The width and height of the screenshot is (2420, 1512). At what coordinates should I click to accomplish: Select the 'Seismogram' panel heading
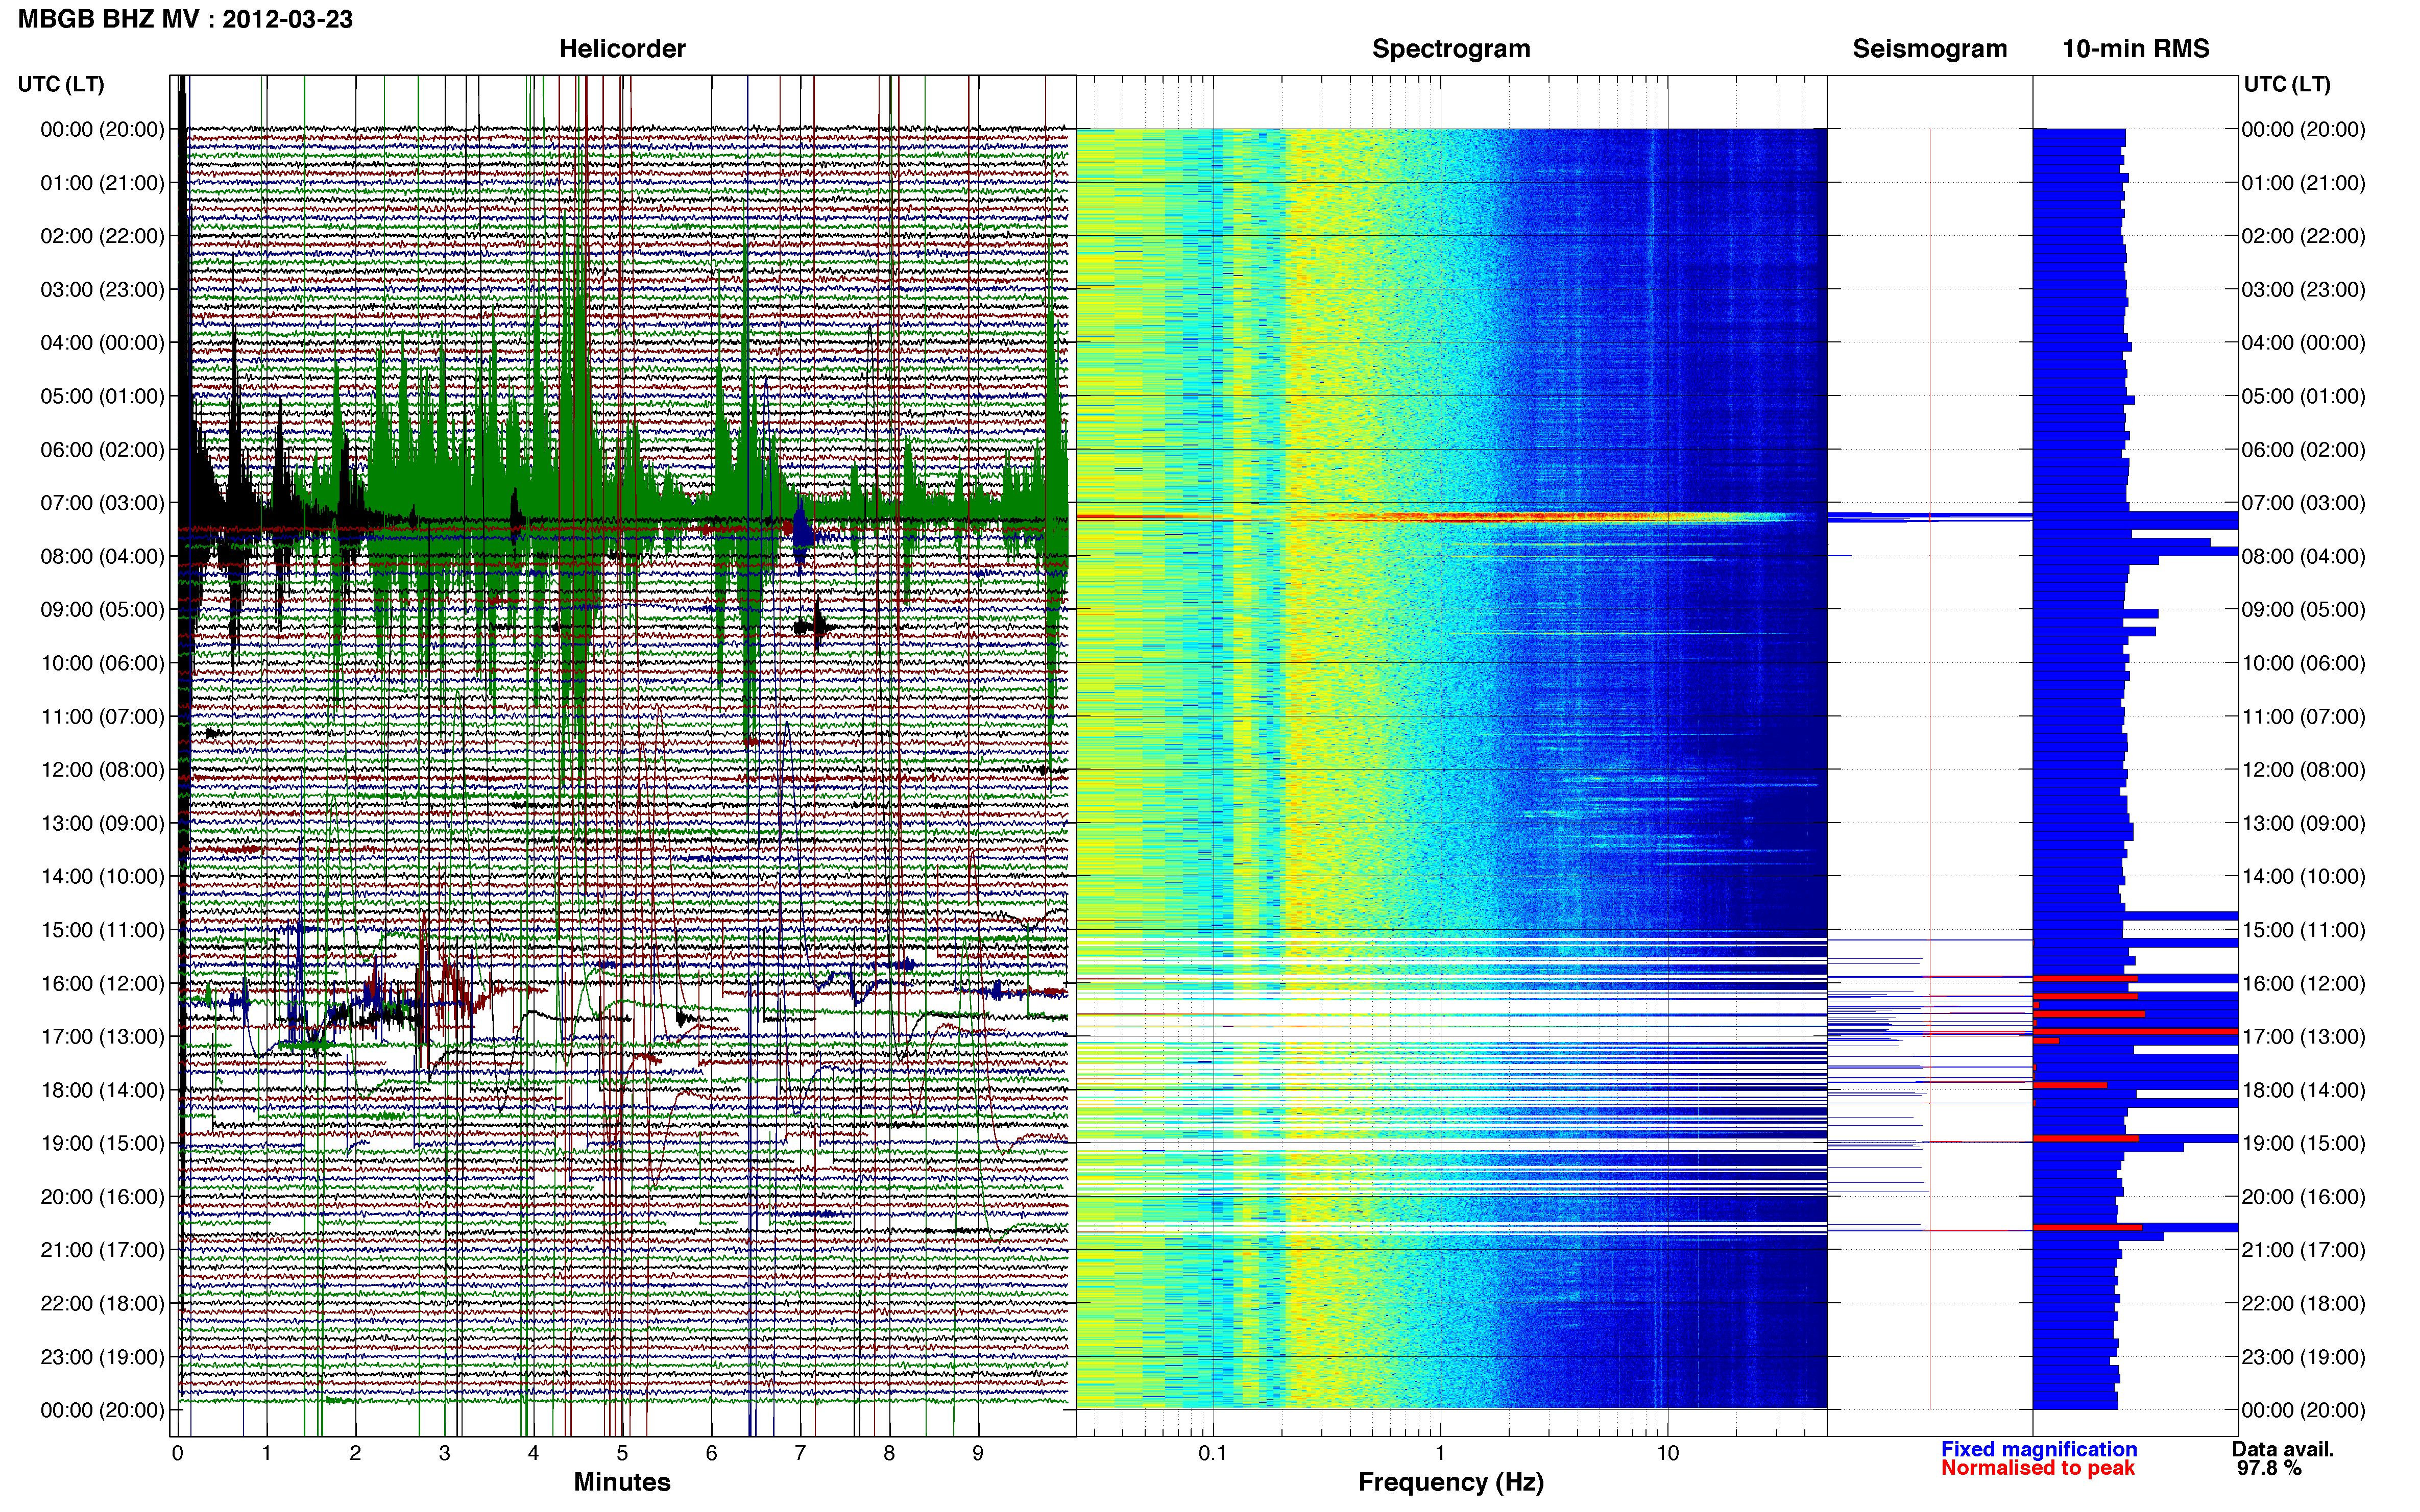(1930, 49)
